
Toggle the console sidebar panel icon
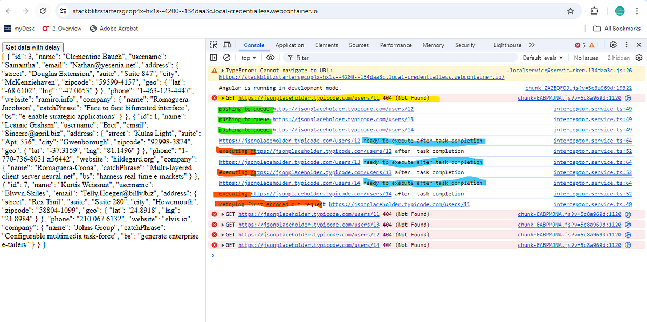pos(214,58)
